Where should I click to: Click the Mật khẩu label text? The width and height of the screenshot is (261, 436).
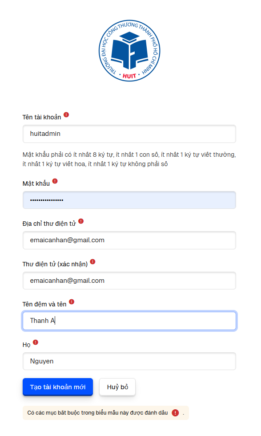tap(36, 183)
